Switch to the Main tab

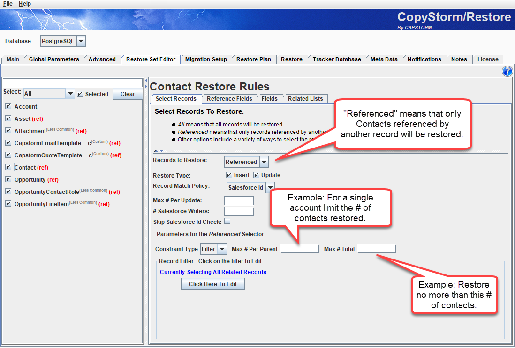(13, 59)
